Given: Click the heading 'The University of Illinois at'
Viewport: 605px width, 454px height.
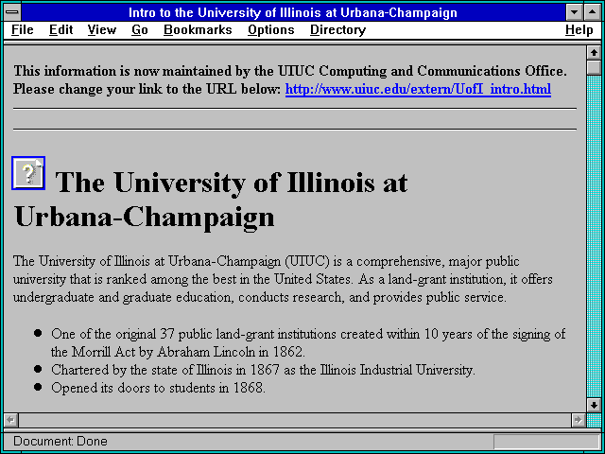Looking at the screenshot, I should [232, 183].
